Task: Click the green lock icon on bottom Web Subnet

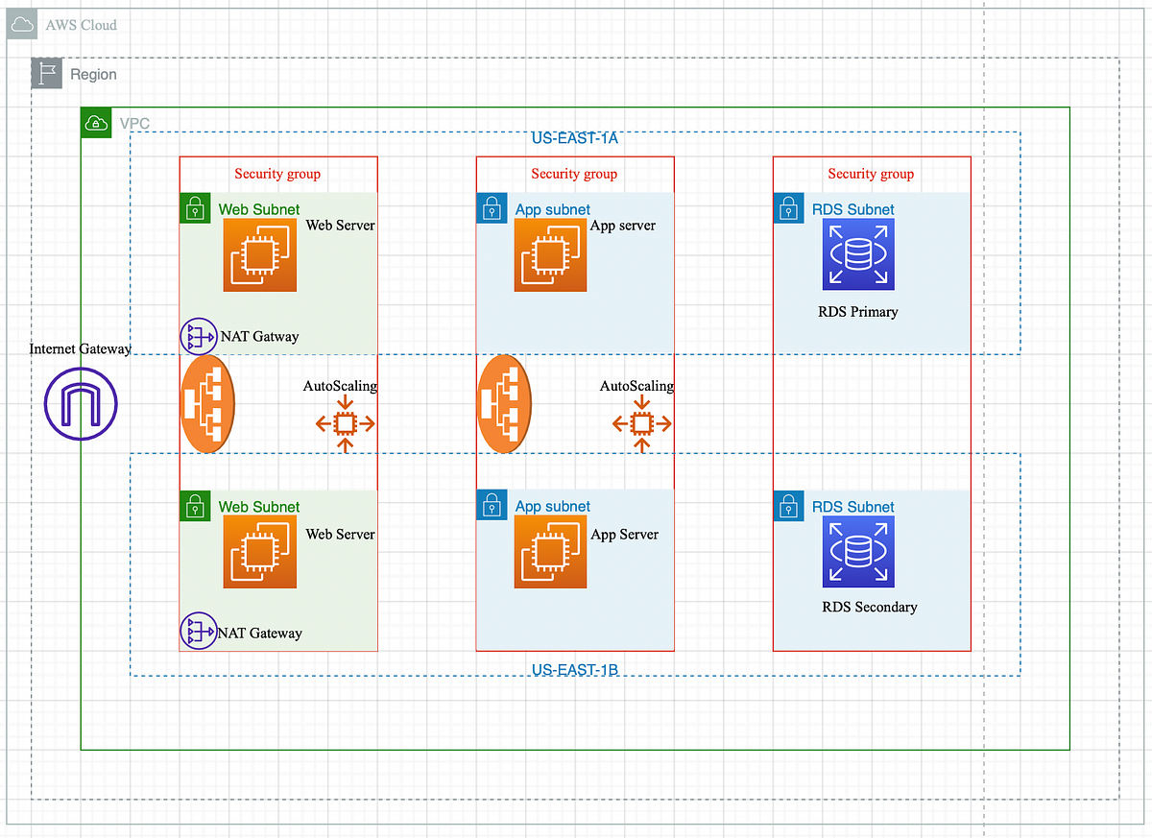Action: point(195,506)
